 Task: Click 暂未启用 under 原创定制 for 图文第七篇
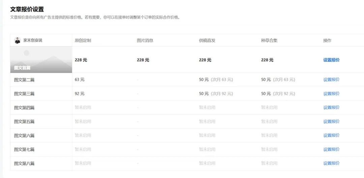(x=83, y=149)
